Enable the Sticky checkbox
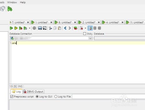The height and width of the screenshot is (110, 145). pyautogui.click(x=85, y=33)
